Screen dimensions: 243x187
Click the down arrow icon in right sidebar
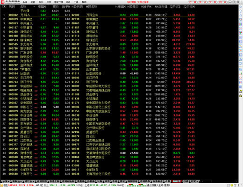[x=241, y=15]
